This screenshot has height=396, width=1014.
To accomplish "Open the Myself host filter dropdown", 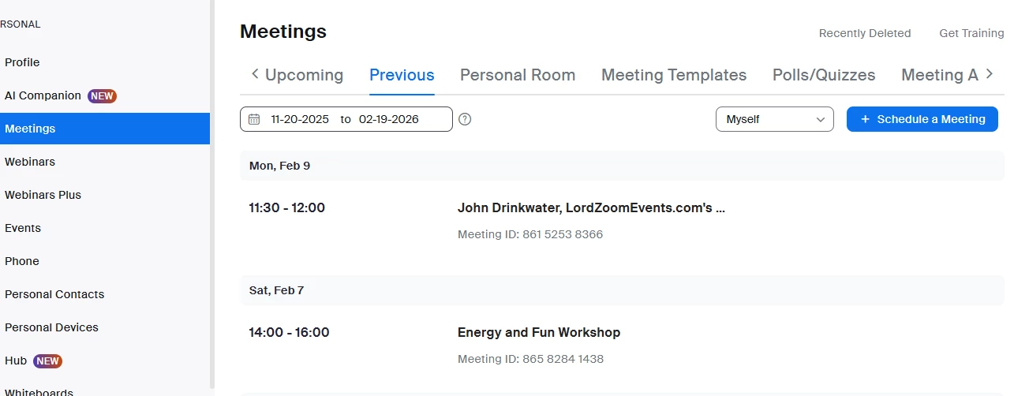I will (774, 119).
